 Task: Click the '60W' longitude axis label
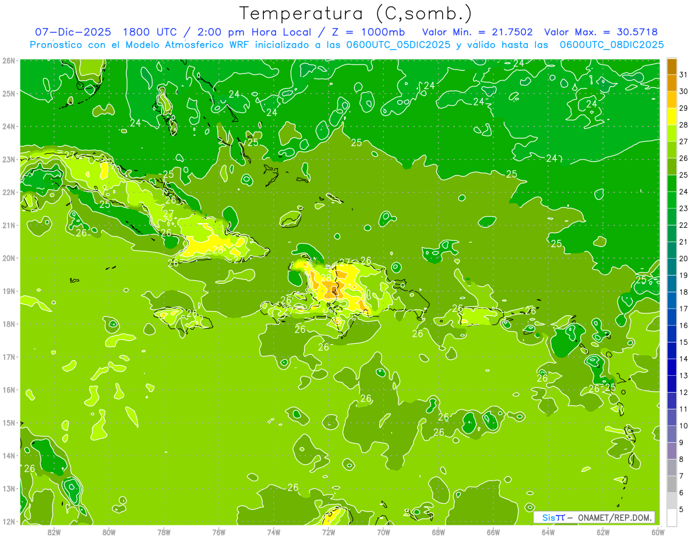pos(658,532)
